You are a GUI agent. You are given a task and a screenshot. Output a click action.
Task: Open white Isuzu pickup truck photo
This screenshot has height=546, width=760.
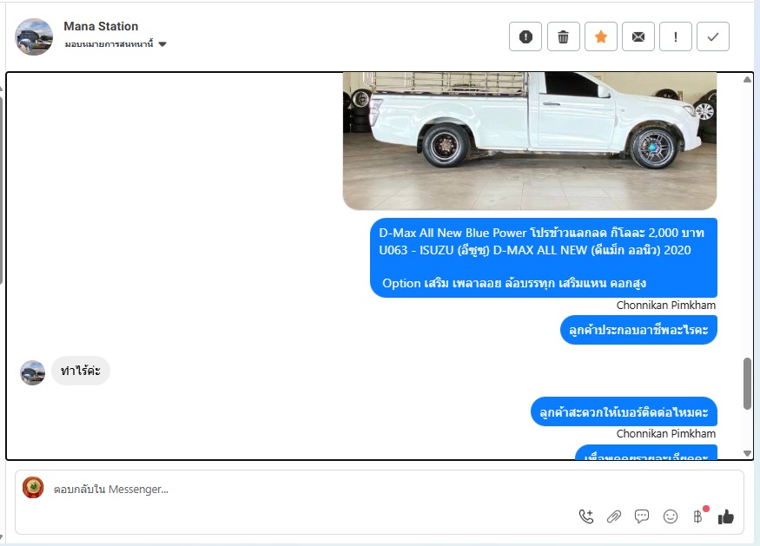[x=529, y=141]
